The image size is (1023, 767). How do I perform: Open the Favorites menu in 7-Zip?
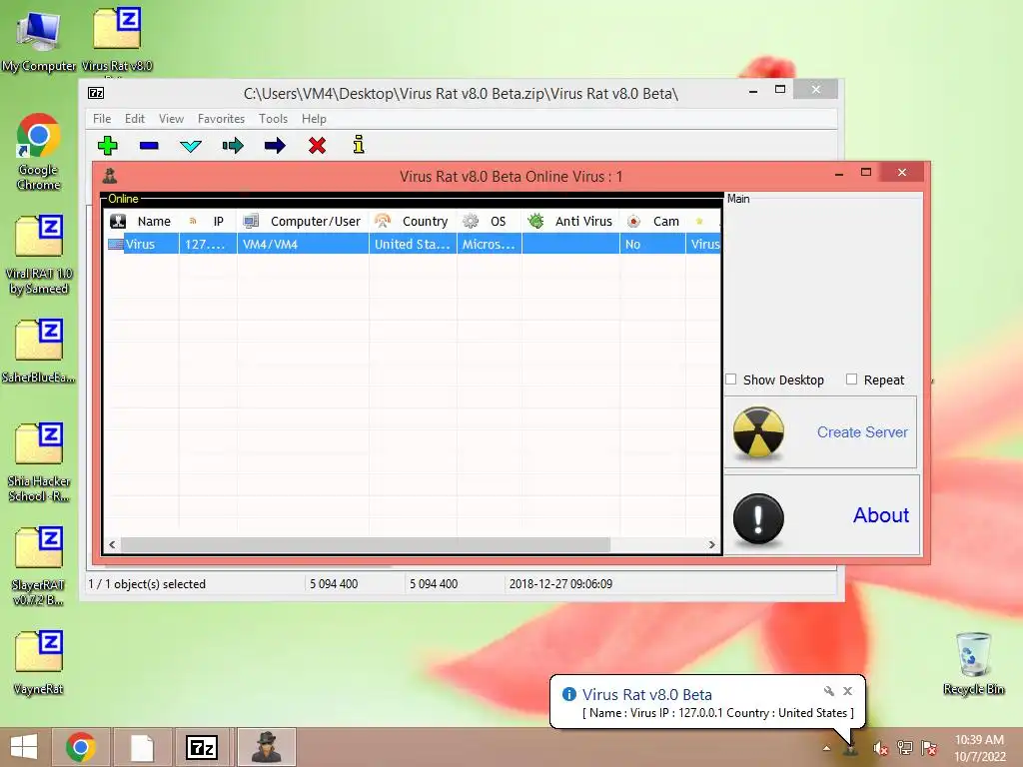[221, 119]
